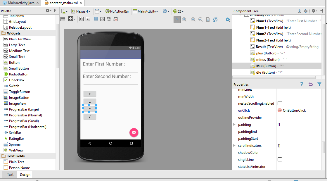The image size is (327, 181).
Task: Click the revert arrow in Properties panel
Action: 310,84
